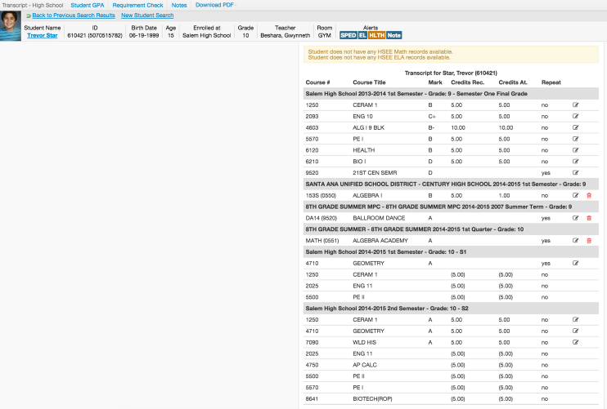The width and height of the screenshot is (607, 409).
Task: Edit the WLD HIS course row
Action: (575, 342)
